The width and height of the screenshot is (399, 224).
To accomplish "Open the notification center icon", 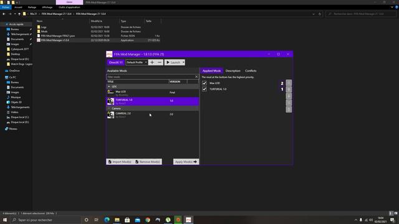I will [392, 220].
